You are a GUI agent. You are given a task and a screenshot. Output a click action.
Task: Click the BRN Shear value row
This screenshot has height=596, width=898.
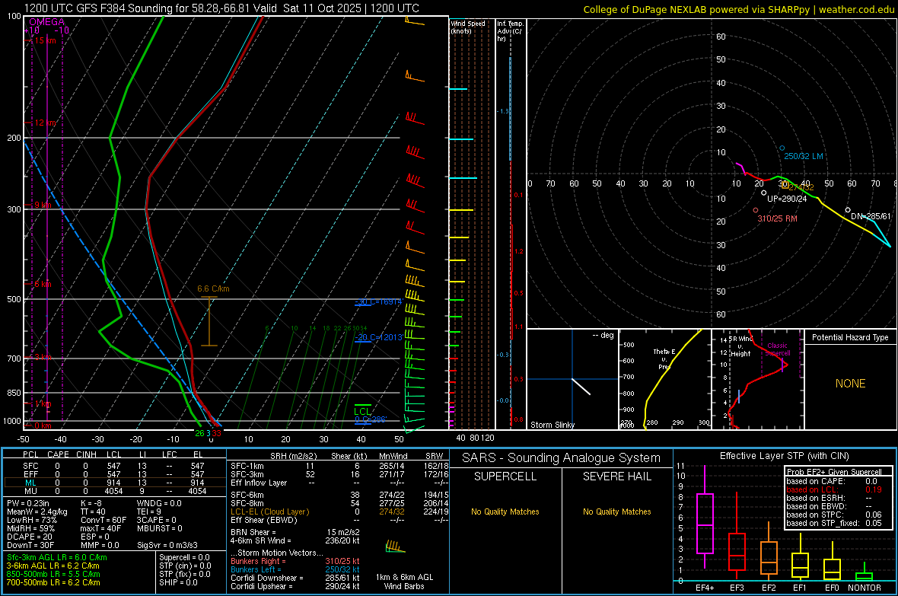point(295,532)
